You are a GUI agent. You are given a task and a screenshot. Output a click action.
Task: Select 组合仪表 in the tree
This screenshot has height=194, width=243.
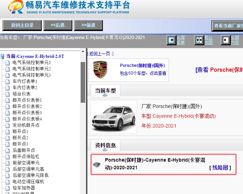[x=22, y=94]
